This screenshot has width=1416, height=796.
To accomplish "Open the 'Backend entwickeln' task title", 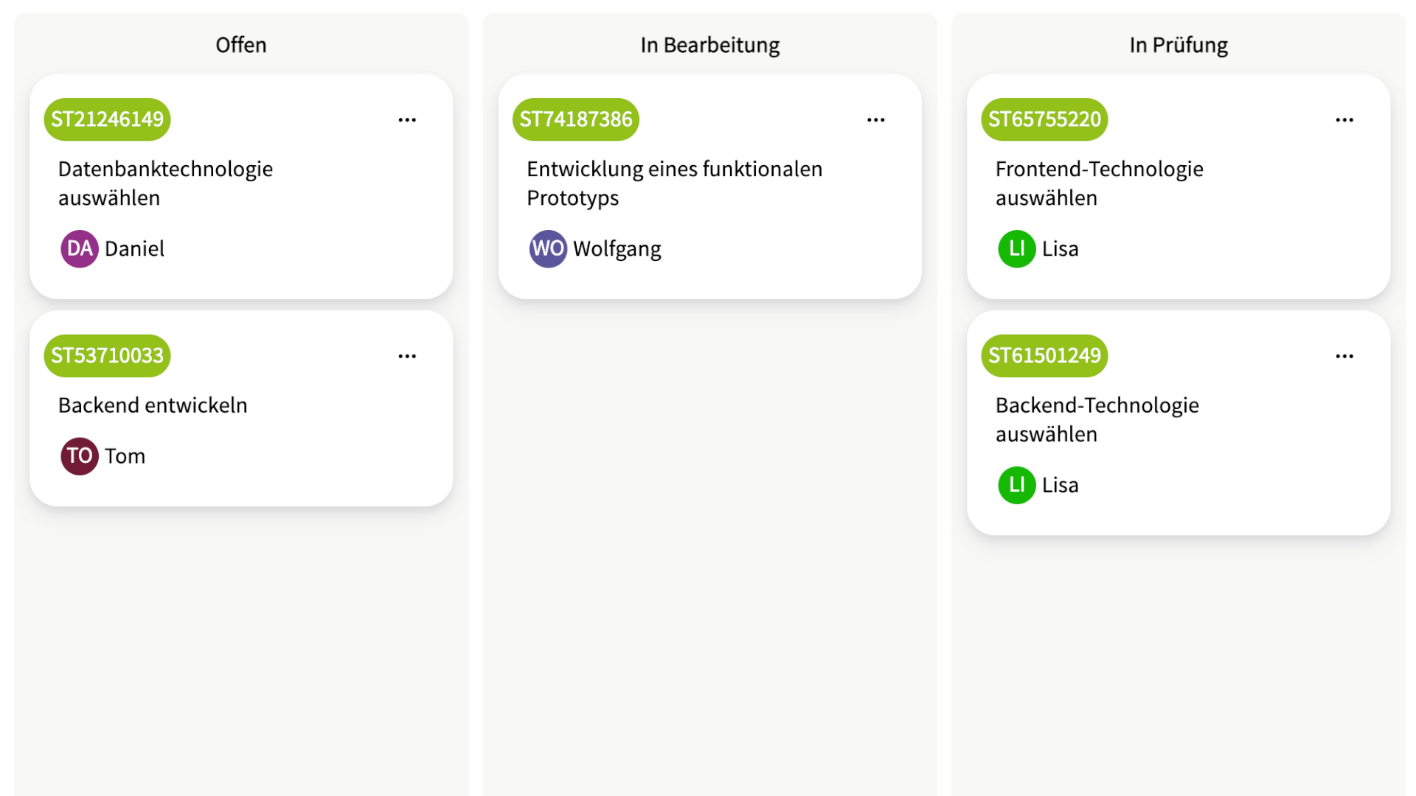I will tap(153, 405).
